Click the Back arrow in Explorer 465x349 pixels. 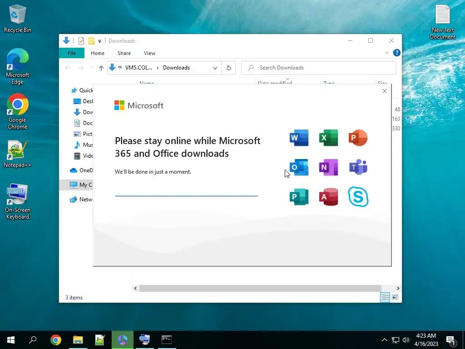pos(68,68)
